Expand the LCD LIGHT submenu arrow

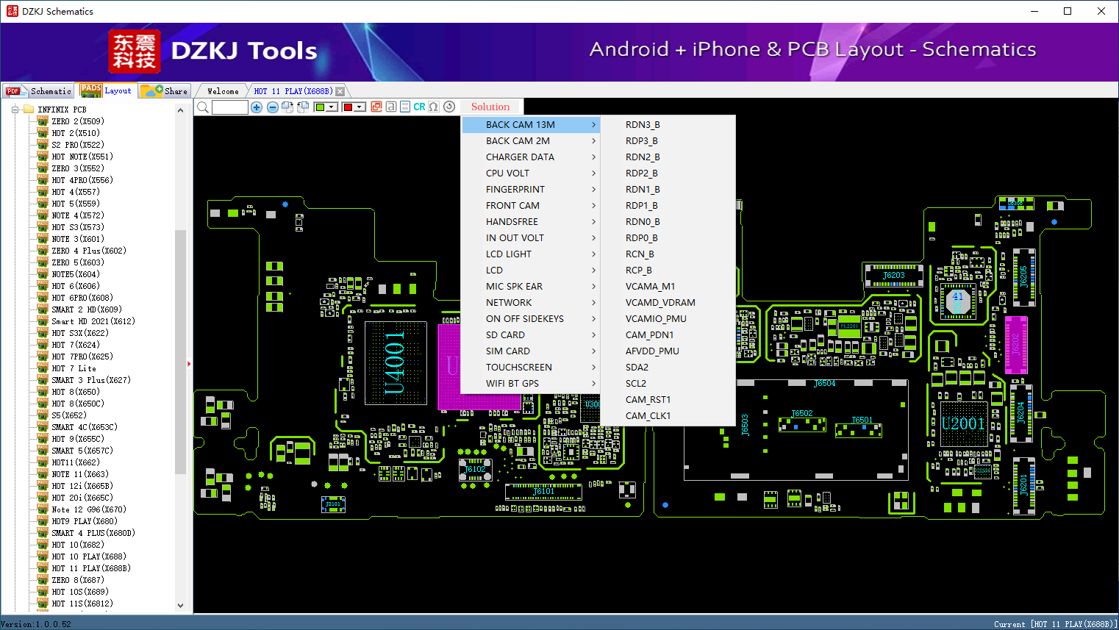[x=593, y=254]
